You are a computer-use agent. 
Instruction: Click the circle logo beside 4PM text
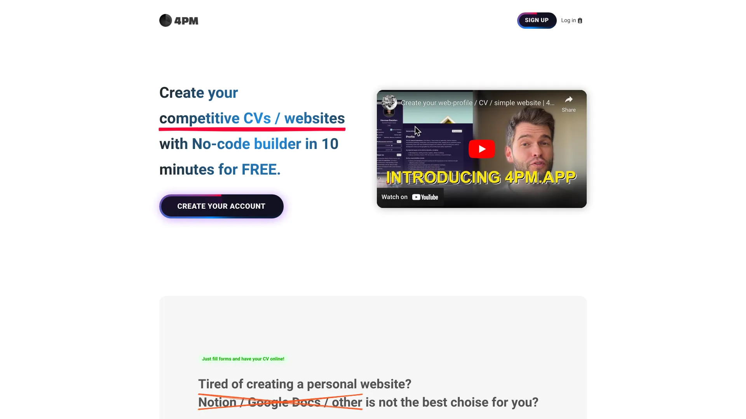point(165,21)
